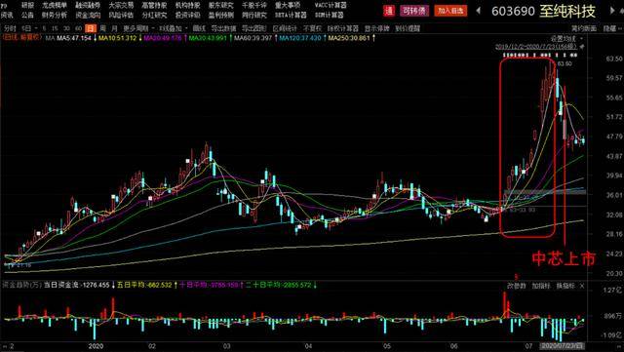Go to next stock with right arrow

[x=613, y=11]
